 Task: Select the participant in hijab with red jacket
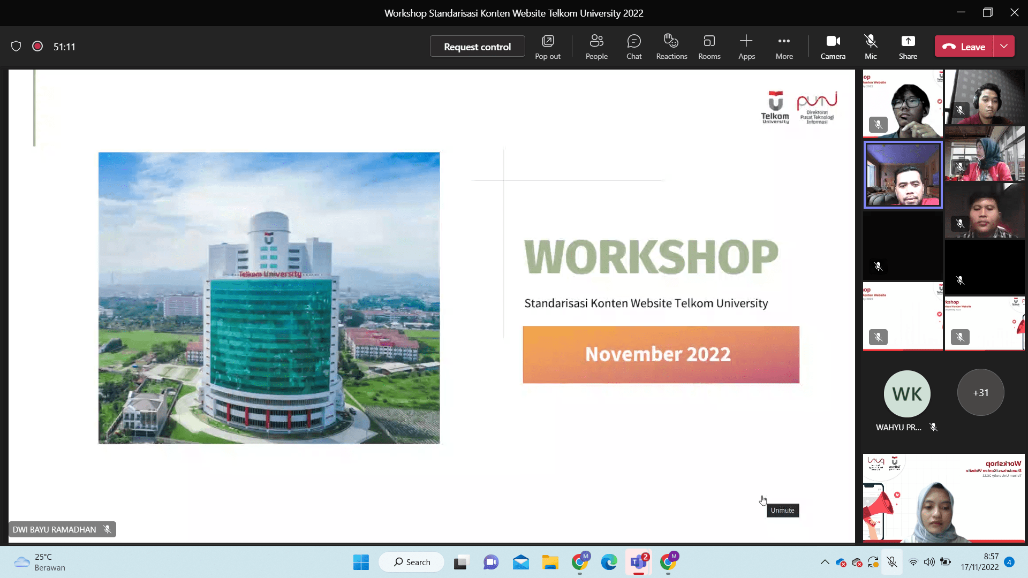pos(985,154)
